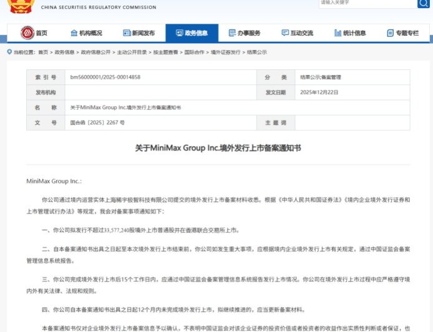Go to 政务信息 in the breadcrumb
Viewport: 433px width, 332px height.
[x=64, y=52]
